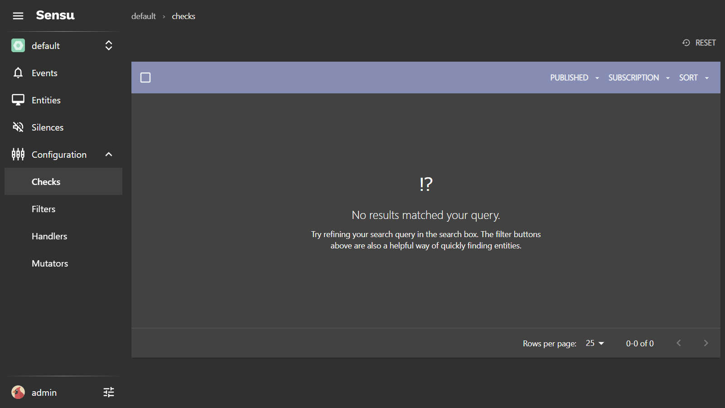Open Handlers in the sidebar
725x408 pixels.
point(49,236)
